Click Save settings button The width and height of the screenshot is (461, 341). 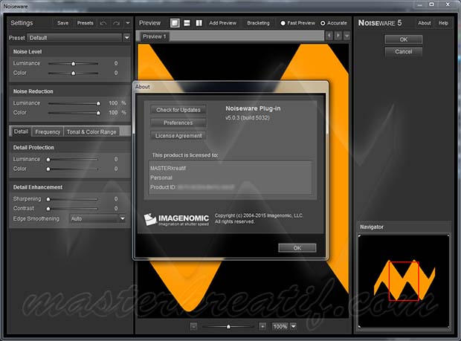click(x=62, y=23)
